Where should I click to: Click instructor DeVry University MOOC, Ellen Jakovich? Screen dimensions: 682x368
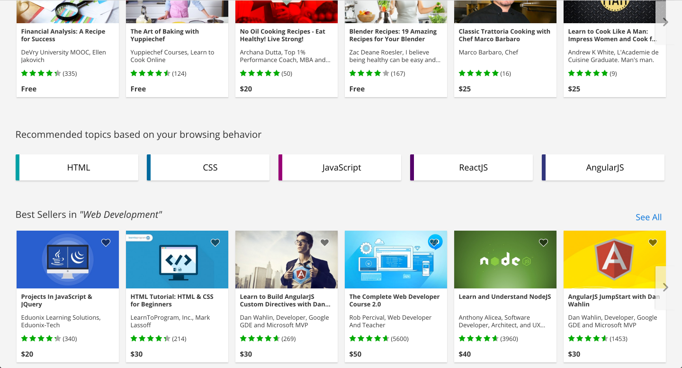coord(63,56)
